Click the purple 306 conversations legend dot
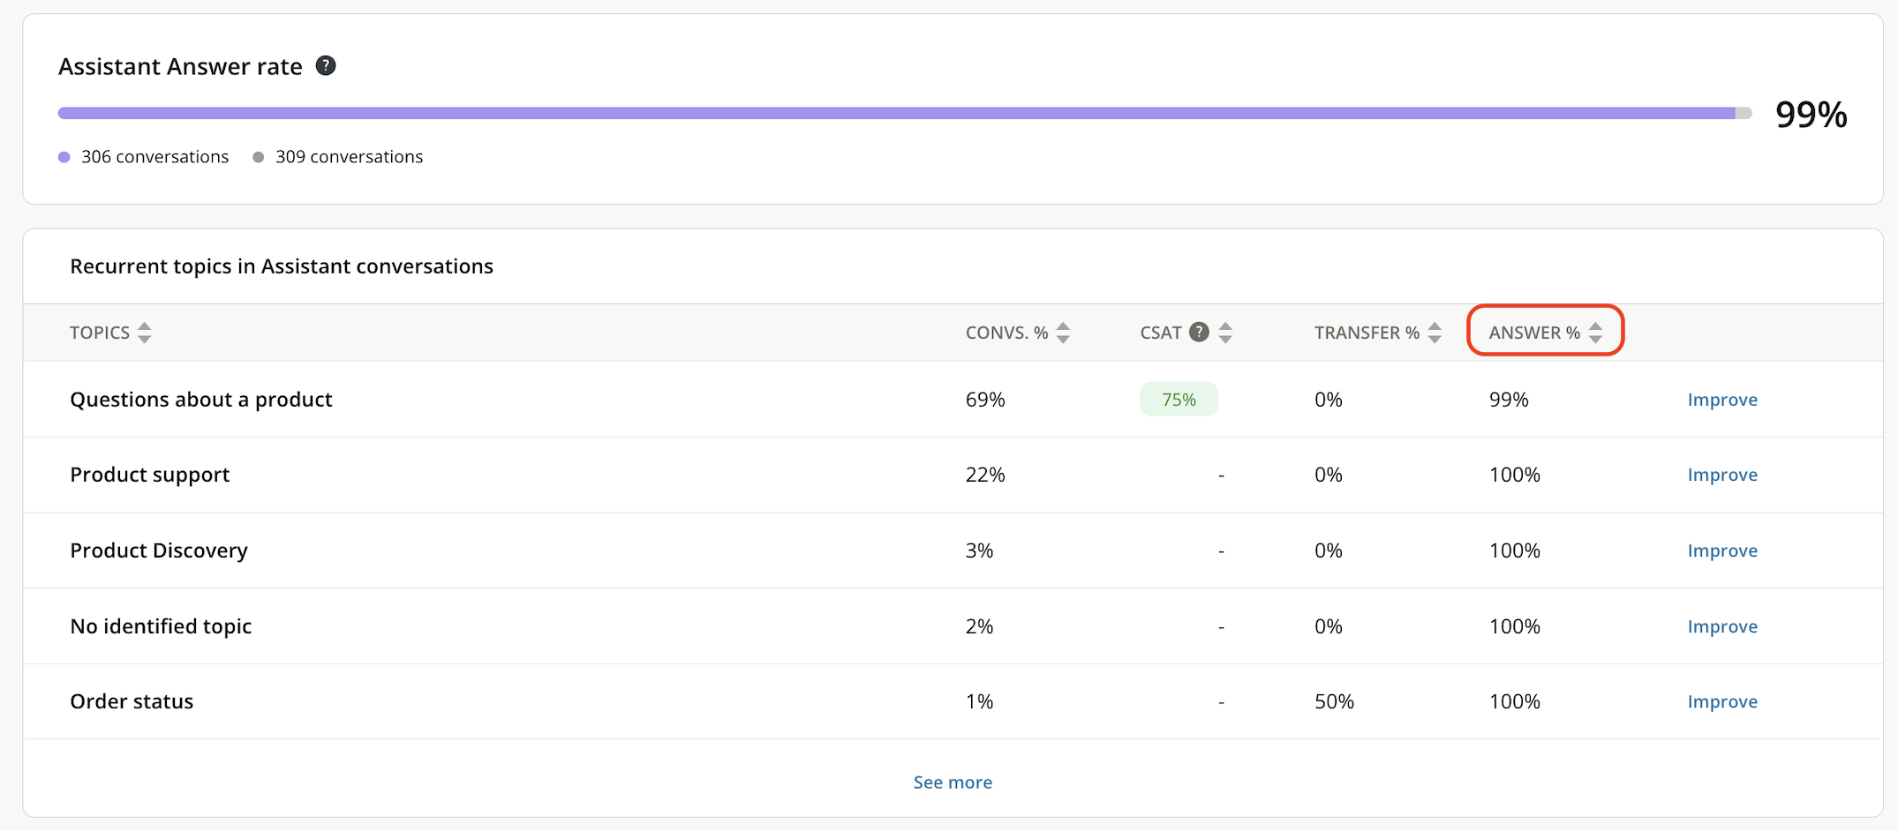The width and height of the screenshot is (1898, 831). pyautogui.click(x=64, y=157)
